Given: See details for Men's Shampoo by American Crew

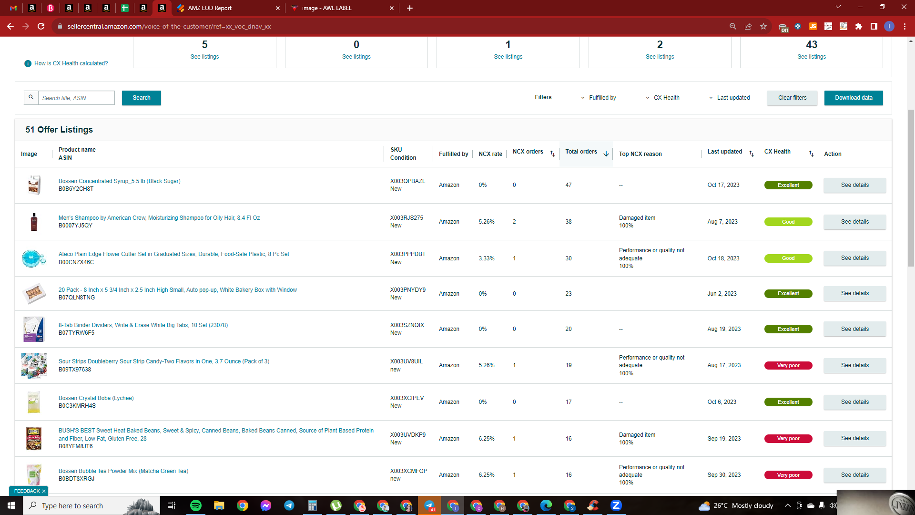Looking at the screenshot, I should click(x=855, y=222).
